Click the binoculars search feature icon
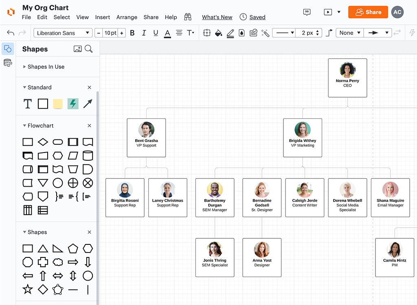This screenshot has height=305, width=417. point(188,17)
